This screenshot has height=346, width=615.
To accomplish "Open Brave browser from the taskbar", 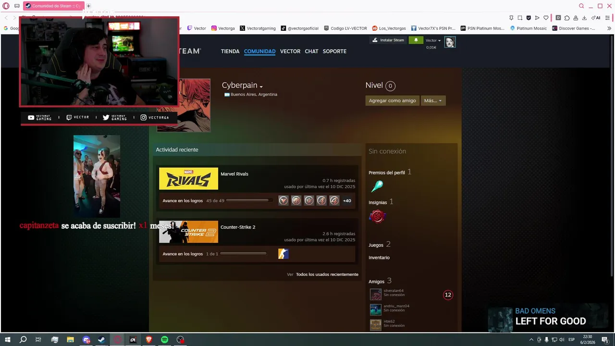I will [148, 340].
